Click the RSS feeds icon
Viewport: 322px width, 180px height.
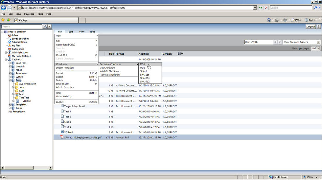pos(277,20)
